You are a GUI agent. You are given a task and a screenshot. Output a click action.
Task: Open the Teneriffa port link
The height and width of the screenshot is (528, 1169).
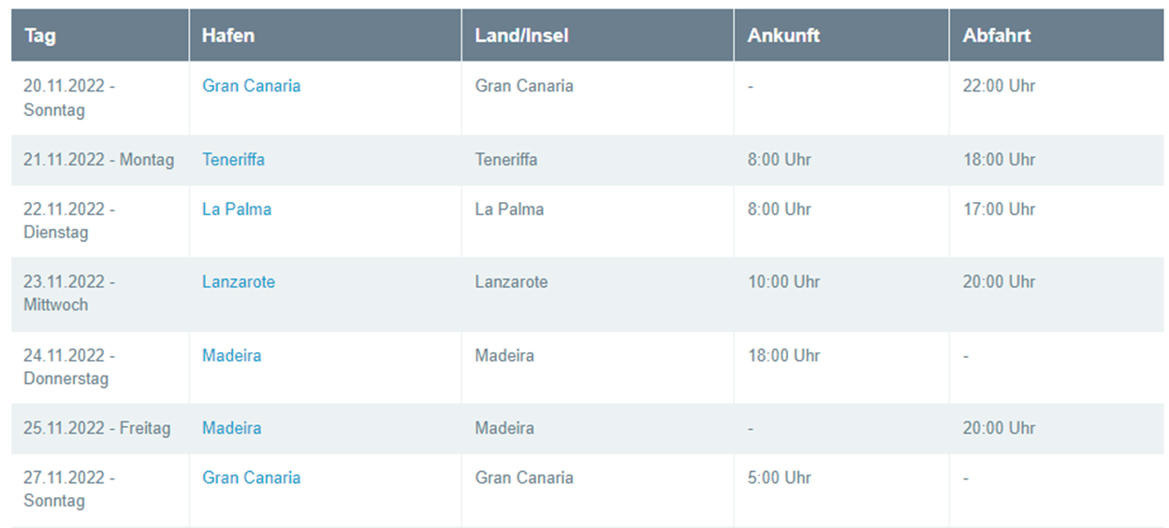click(x=233, y=160)
